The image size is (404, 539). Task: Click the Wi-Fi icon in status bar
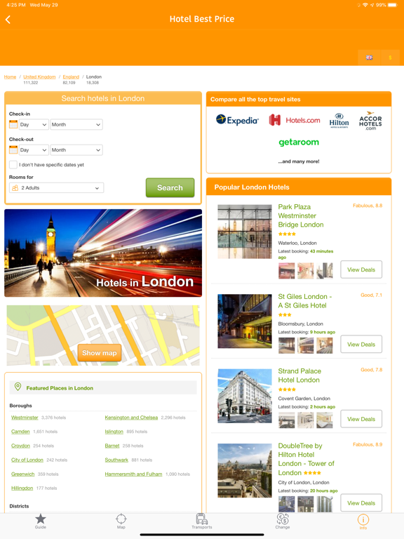365,5
